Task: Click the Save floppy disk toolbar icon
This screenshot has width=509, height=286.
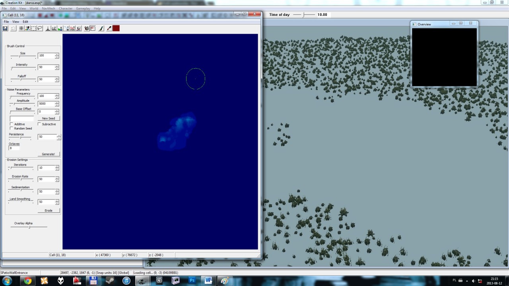Action: 5,28
